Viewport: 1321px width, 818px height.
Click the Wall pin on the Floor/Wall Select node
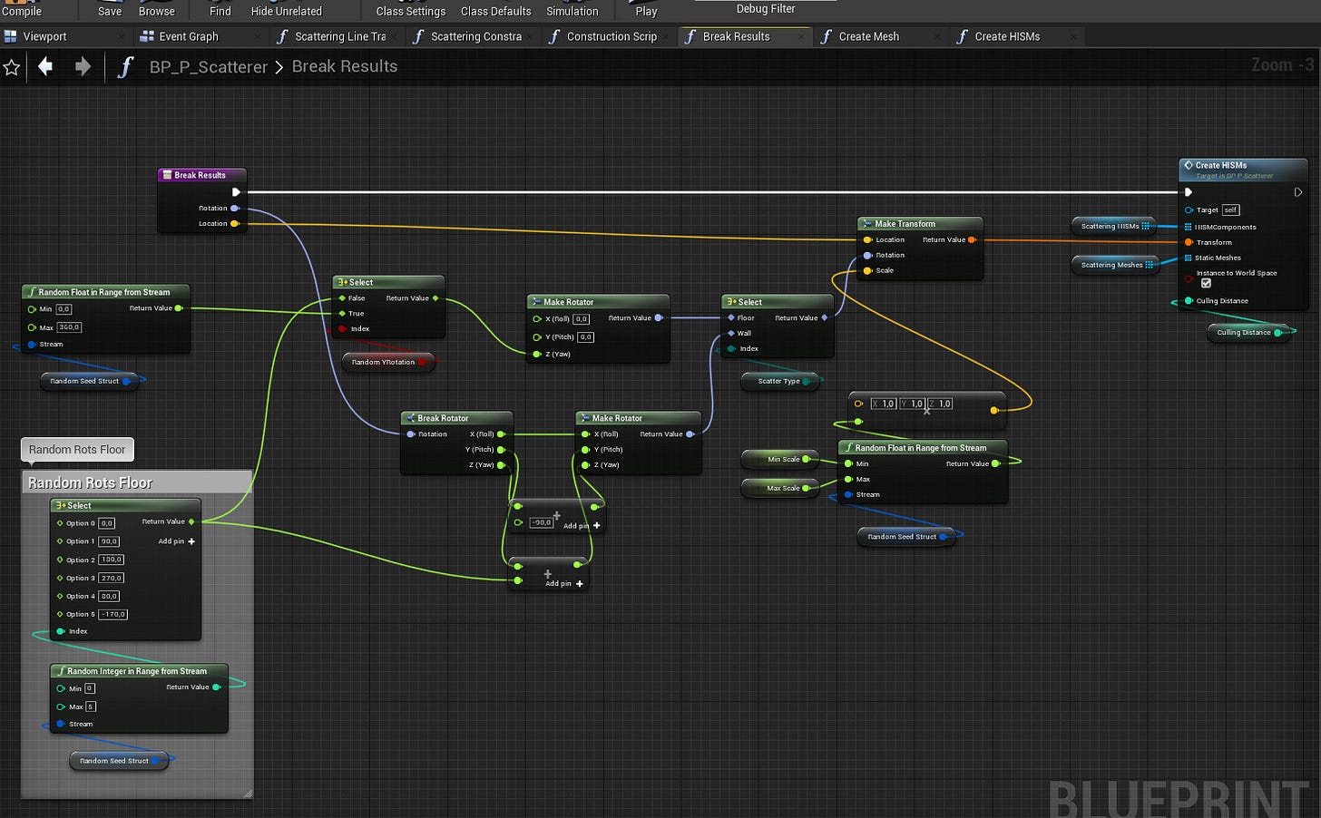[x=731, y=334]
